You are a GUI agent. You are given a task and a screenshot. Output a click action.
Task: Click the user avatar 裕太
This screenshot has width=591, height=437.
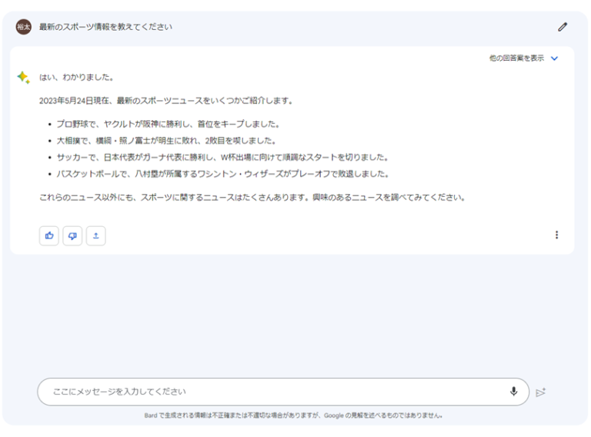click(23, 27)
